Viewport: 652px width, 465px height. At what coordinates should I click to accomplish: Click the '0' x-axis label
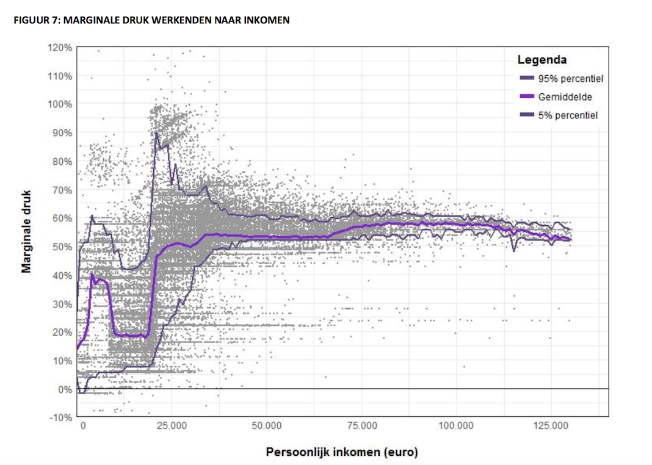point(83,426)
